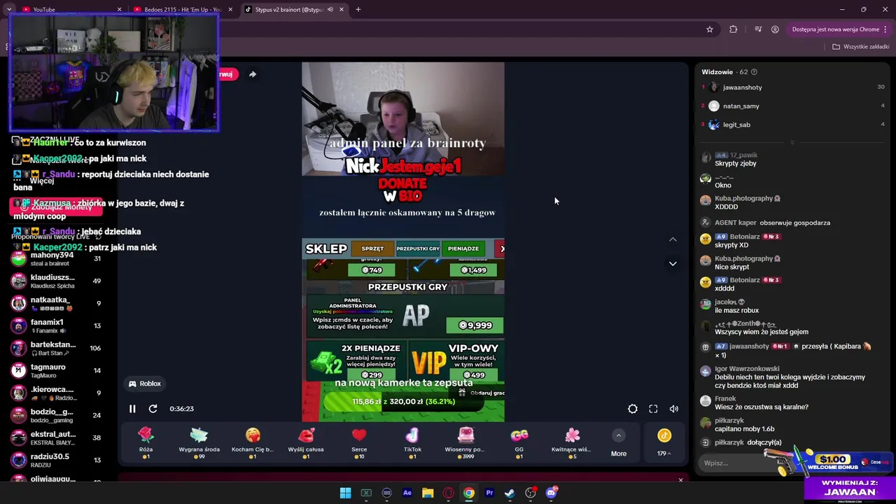Screen dimensions: 896x504
Task: Open After Effects from the taskbar
Action: [407, 493]
